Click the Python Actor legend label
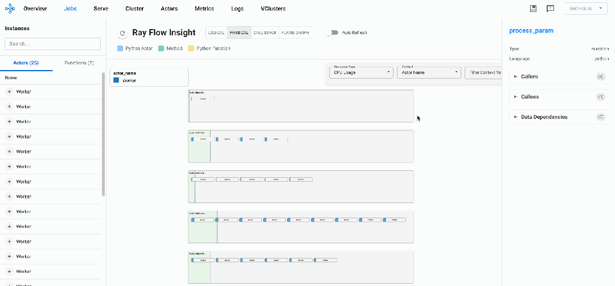This screenshot has width=615, height=286. 139,48
